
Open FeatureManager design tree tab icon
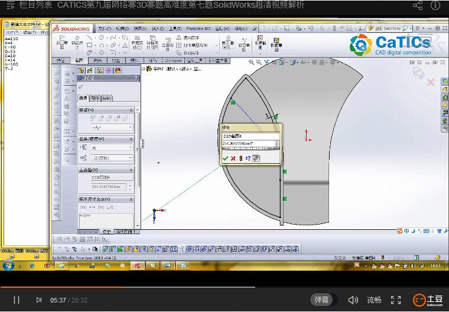[81, 70]
